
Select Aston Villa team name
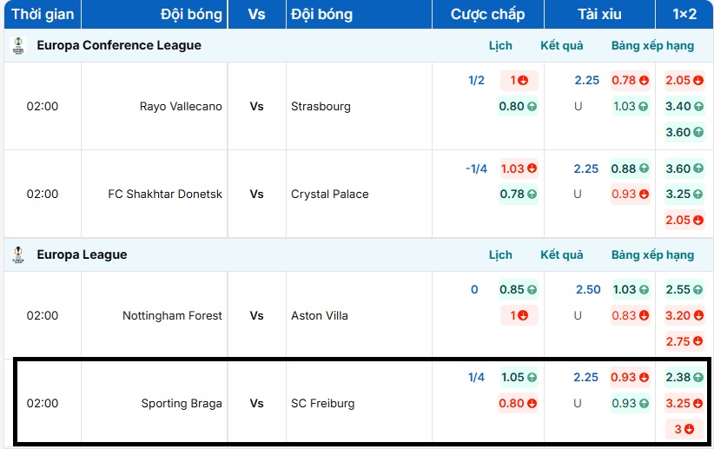click(x=319, y=315)
